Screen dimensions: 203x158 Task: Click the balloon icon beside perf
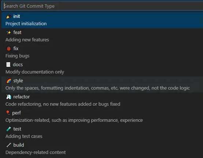[x=8, y=113]
